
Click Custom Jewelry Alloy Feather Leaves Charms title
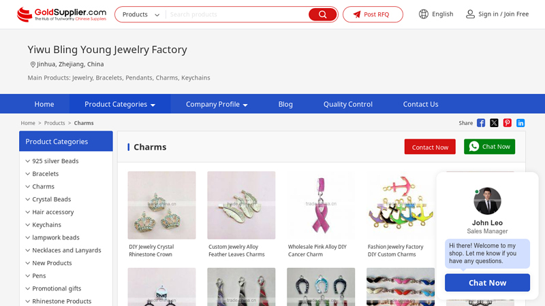(236, 250)
